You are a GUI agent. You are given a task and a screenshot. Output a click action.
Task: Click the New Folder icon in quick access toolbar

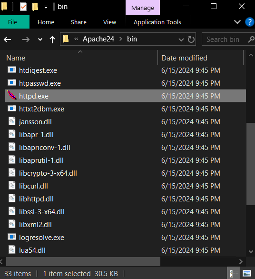pos(35,7)
